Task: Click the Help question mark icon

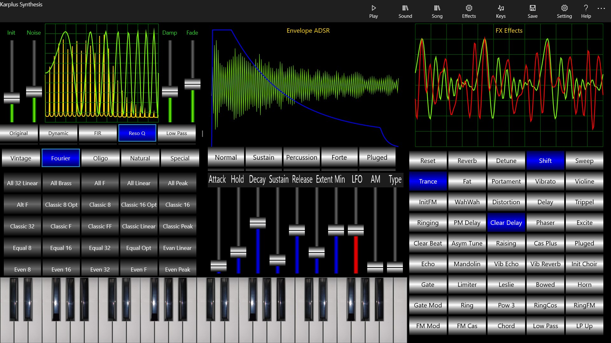Action: [586, 11]
